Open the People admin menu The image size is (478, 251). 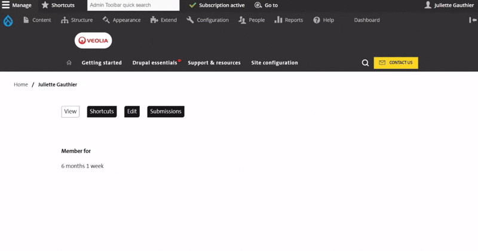point(252,20)
